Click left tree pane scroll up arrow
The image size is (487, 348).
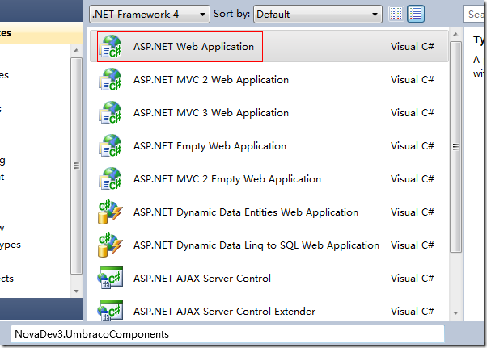[76, 50]
